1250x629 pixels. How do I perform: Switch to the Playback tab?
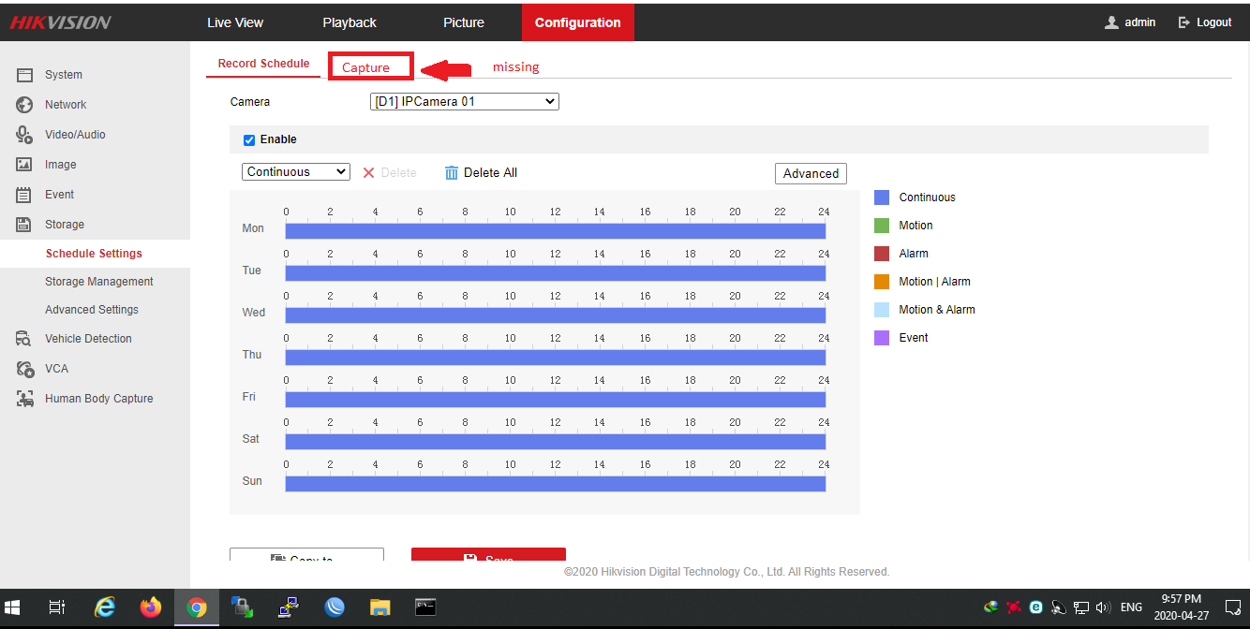[x=350, y=22]
